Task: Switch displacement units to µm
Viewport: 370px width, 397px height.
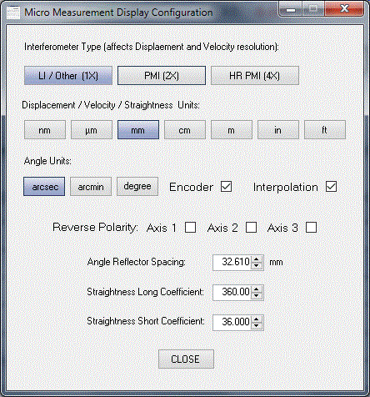Action: coord(92,130)
